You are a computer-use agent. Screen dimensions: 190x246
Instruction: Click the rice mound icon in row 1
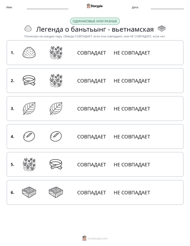29,52
